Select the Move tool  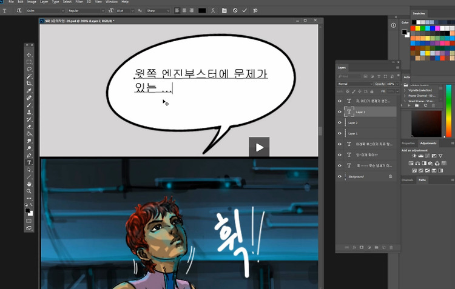[x=29, y=55]
